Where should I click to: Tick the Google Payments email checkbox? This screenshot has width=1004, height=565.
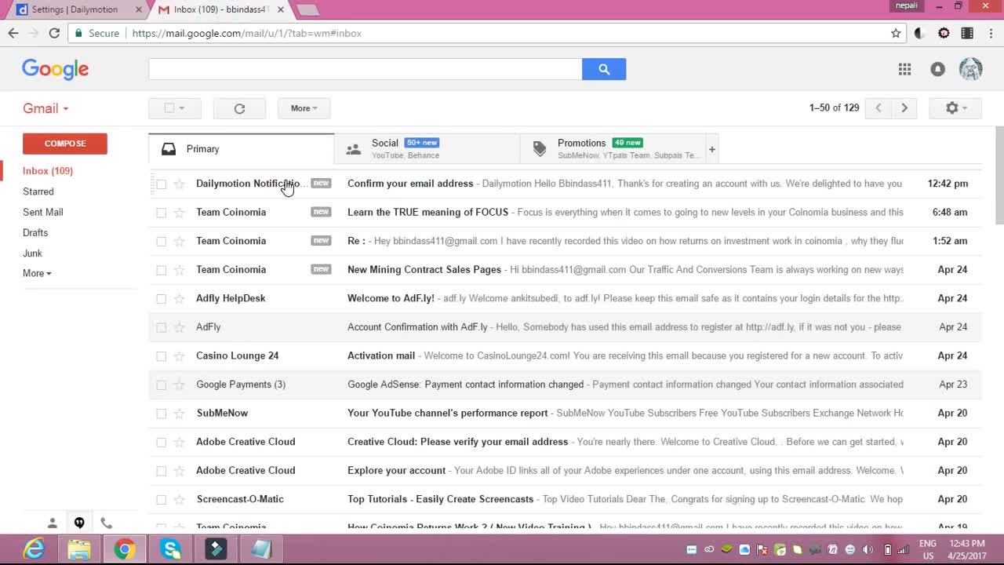coord(161,385)
